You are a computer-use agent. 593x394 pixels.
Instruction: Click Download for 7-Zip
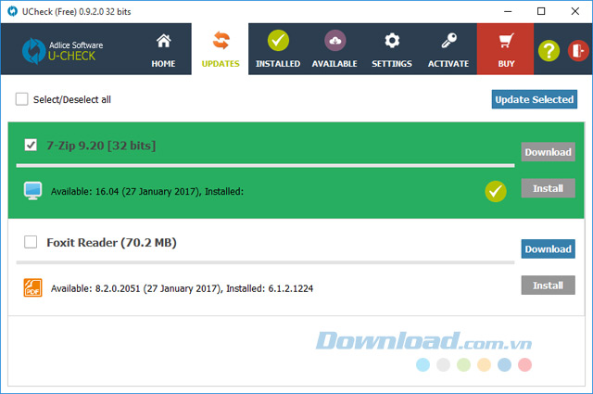tap(548, 152)
